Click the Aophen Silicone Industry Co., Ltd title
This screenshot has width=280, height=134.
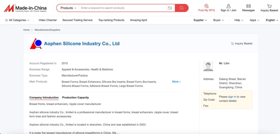(x=82, y=44)
